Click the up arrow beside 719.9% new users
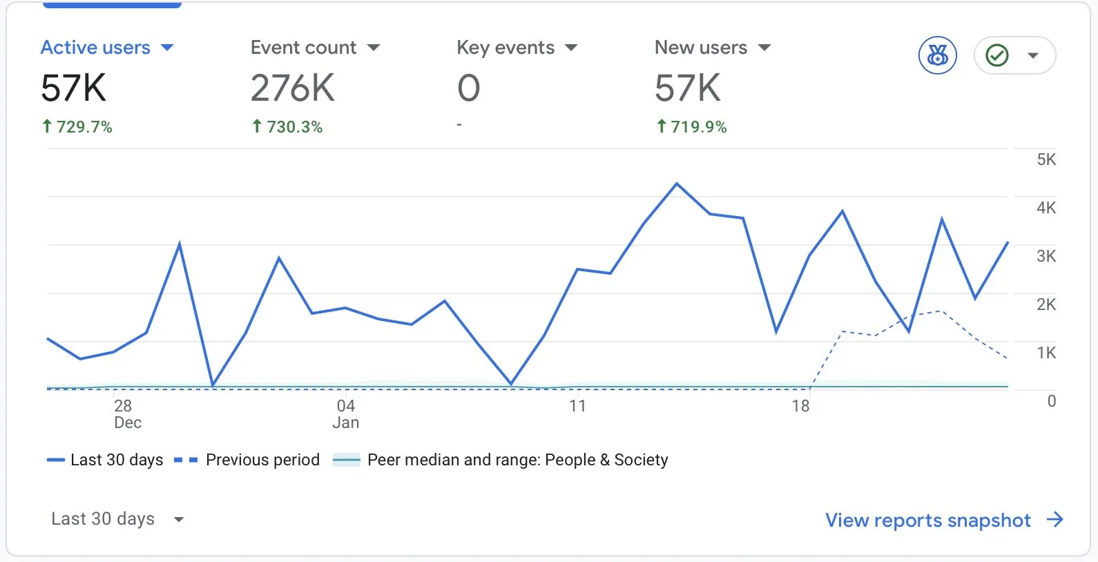Viewport: 1098px width, 562px height. click(x=661, y=126)
